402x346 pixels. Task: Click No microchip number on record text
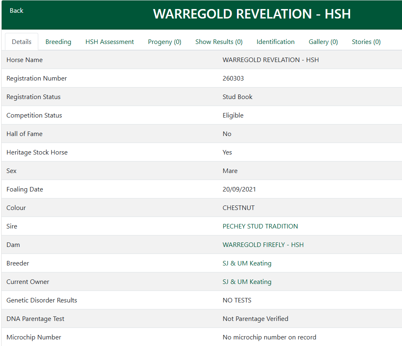(269, 337)
